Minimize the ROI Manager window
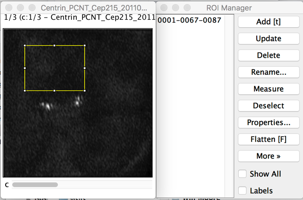Screen dimensions: 303x200 pos(176,8)
